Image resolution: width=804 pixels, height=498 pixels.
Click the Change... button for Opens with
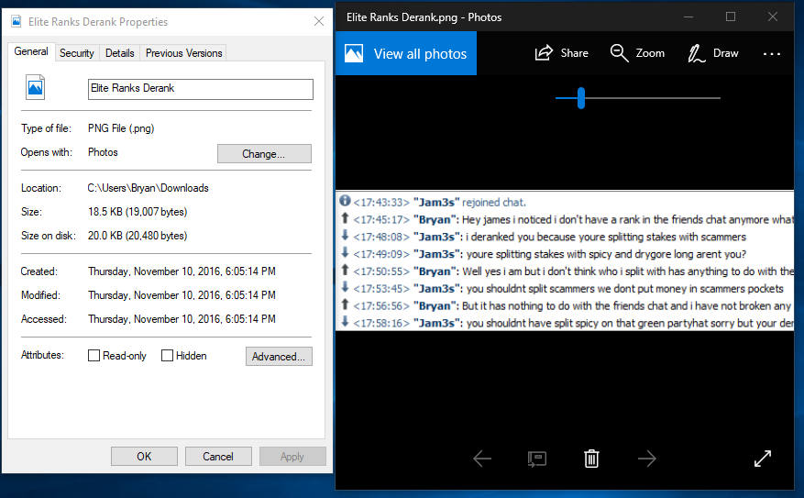pyautogui.click(x=264, y=154)
